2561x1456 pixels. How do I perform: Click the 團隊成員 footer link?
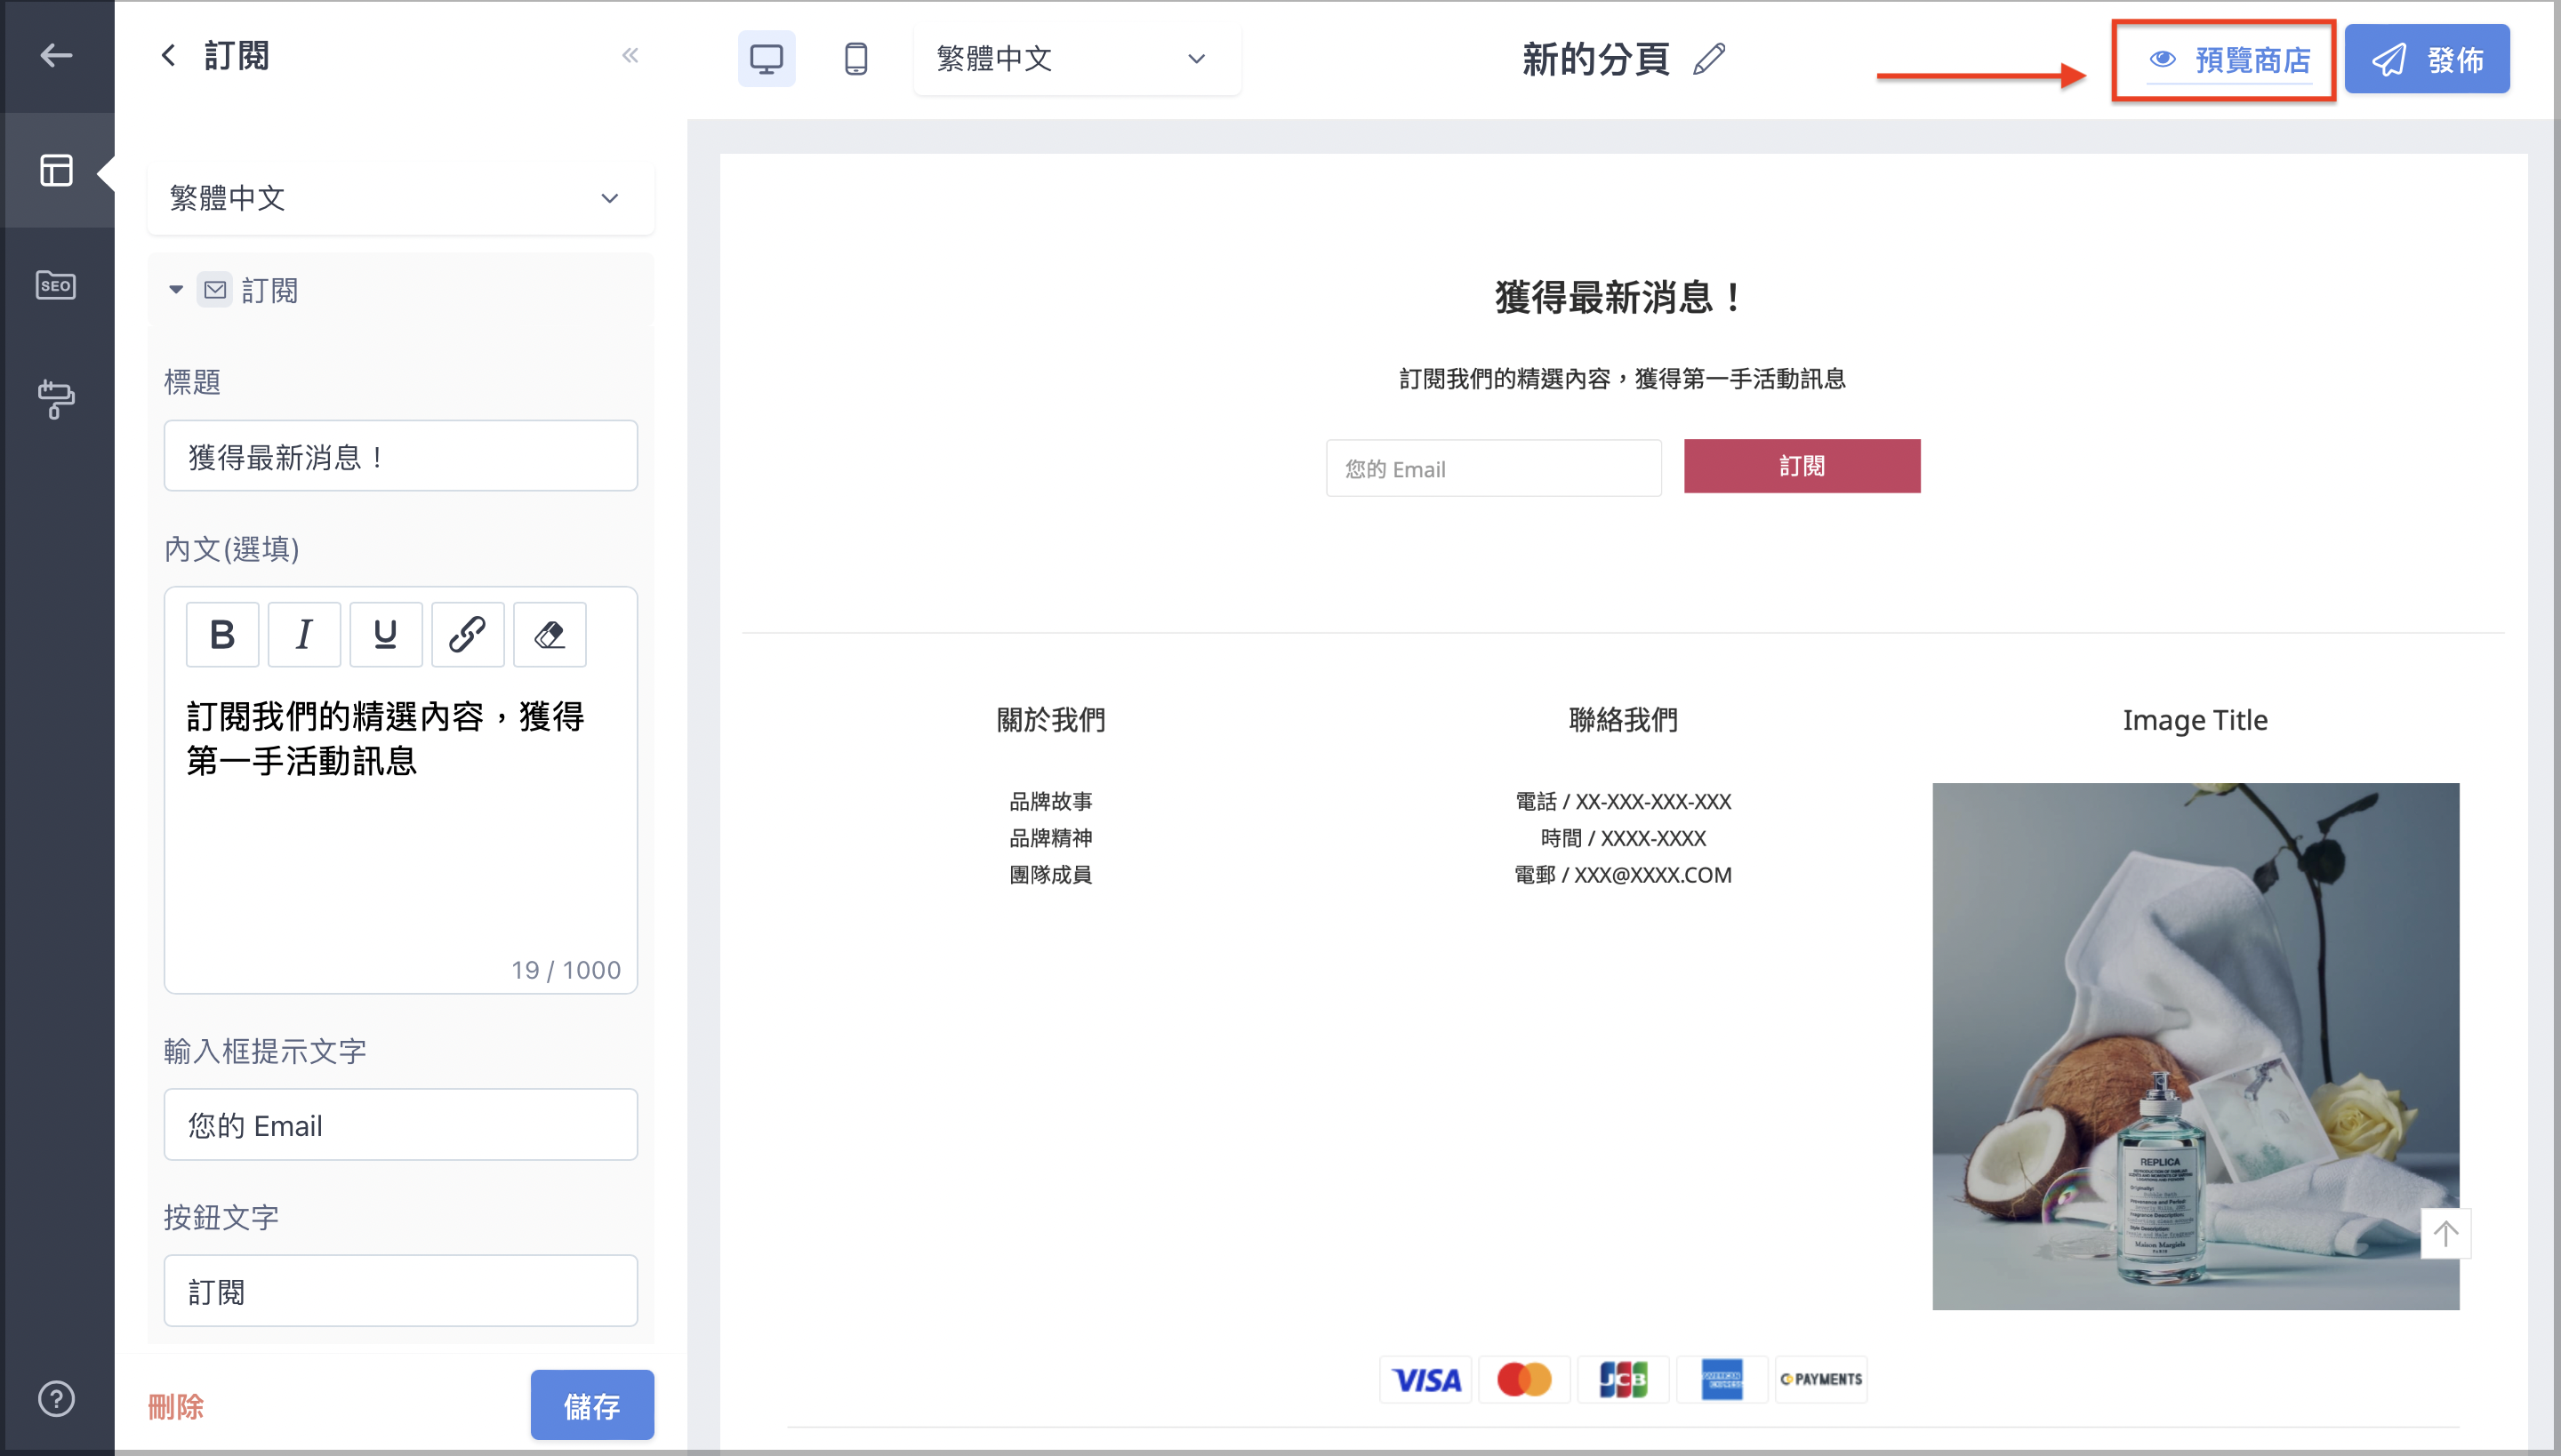[x=1050, y=874]
